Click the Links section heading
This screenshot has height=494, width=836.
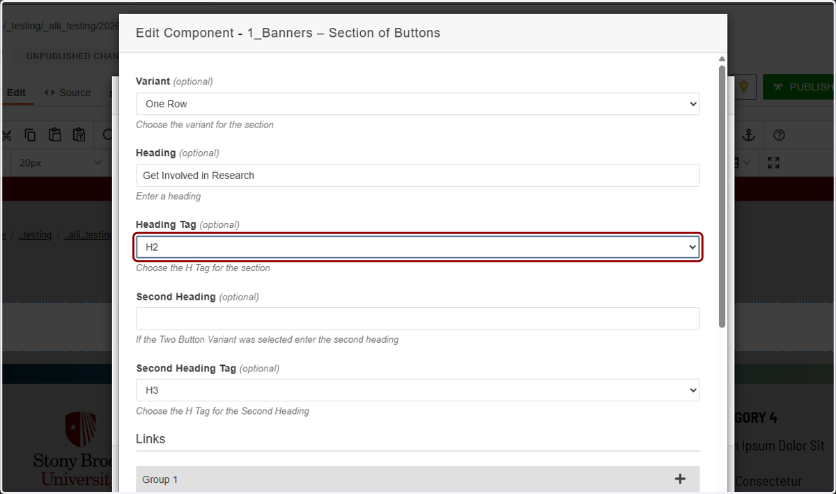click(150, 439)
